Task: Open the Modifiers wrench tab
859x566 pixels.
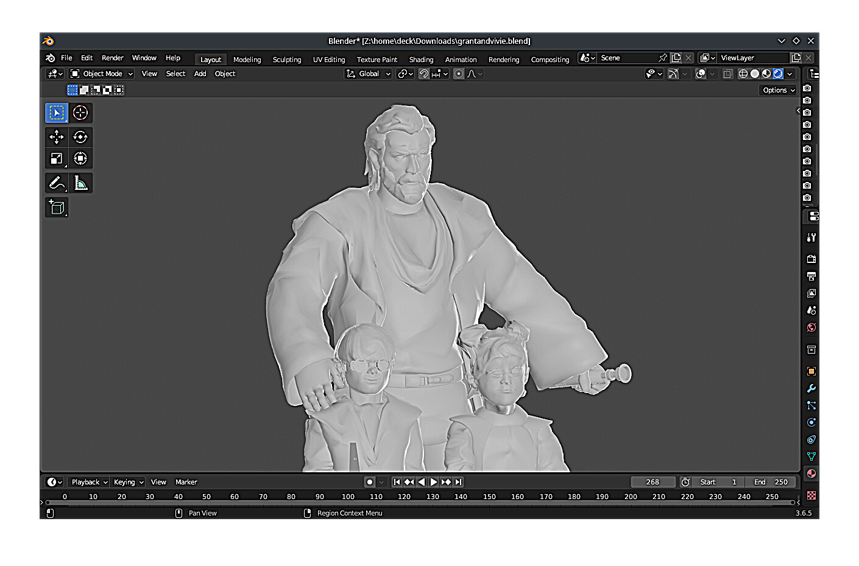Action: click(x=811, y=388)
